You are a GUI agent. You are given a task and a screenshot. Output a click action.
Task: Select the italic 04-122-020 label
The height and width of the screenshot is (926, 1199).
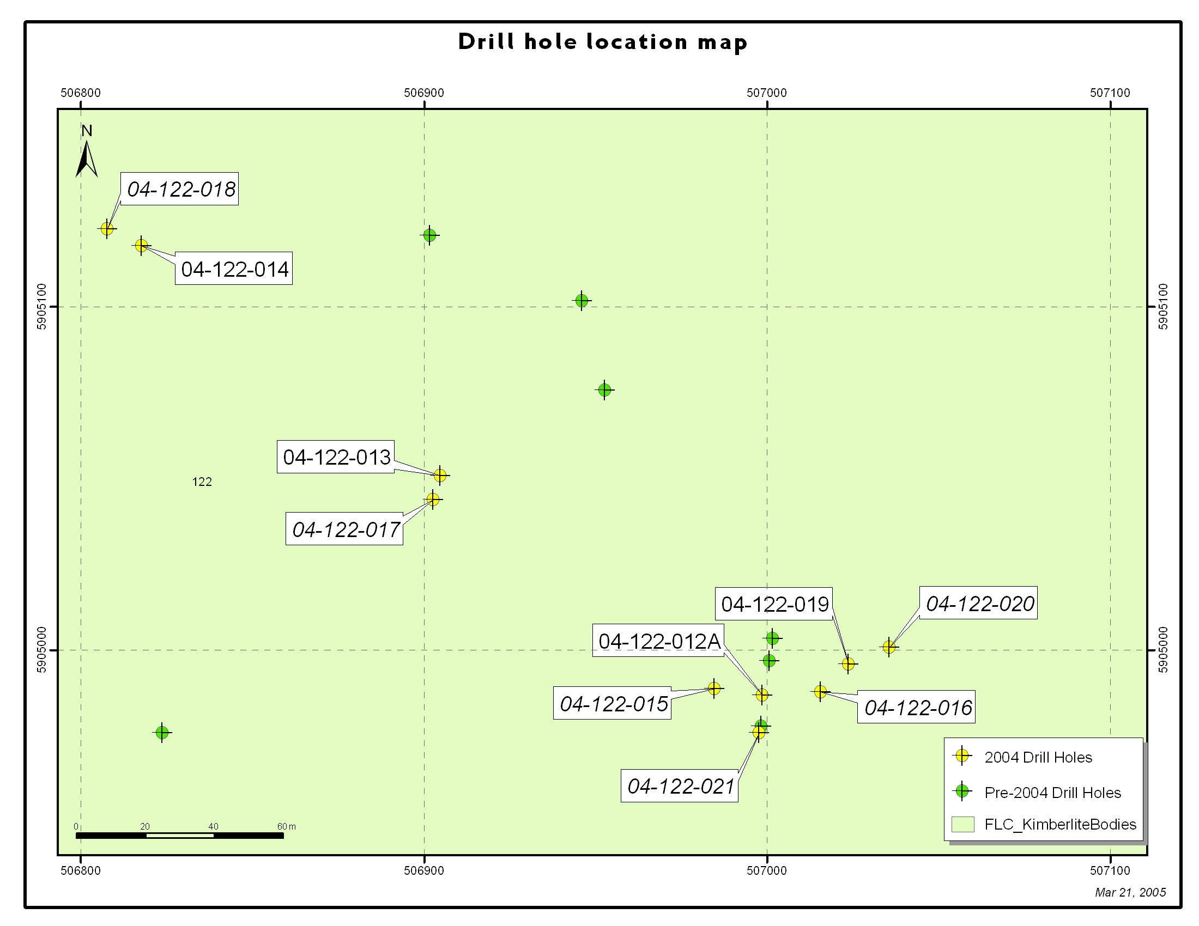coord(978,603)
